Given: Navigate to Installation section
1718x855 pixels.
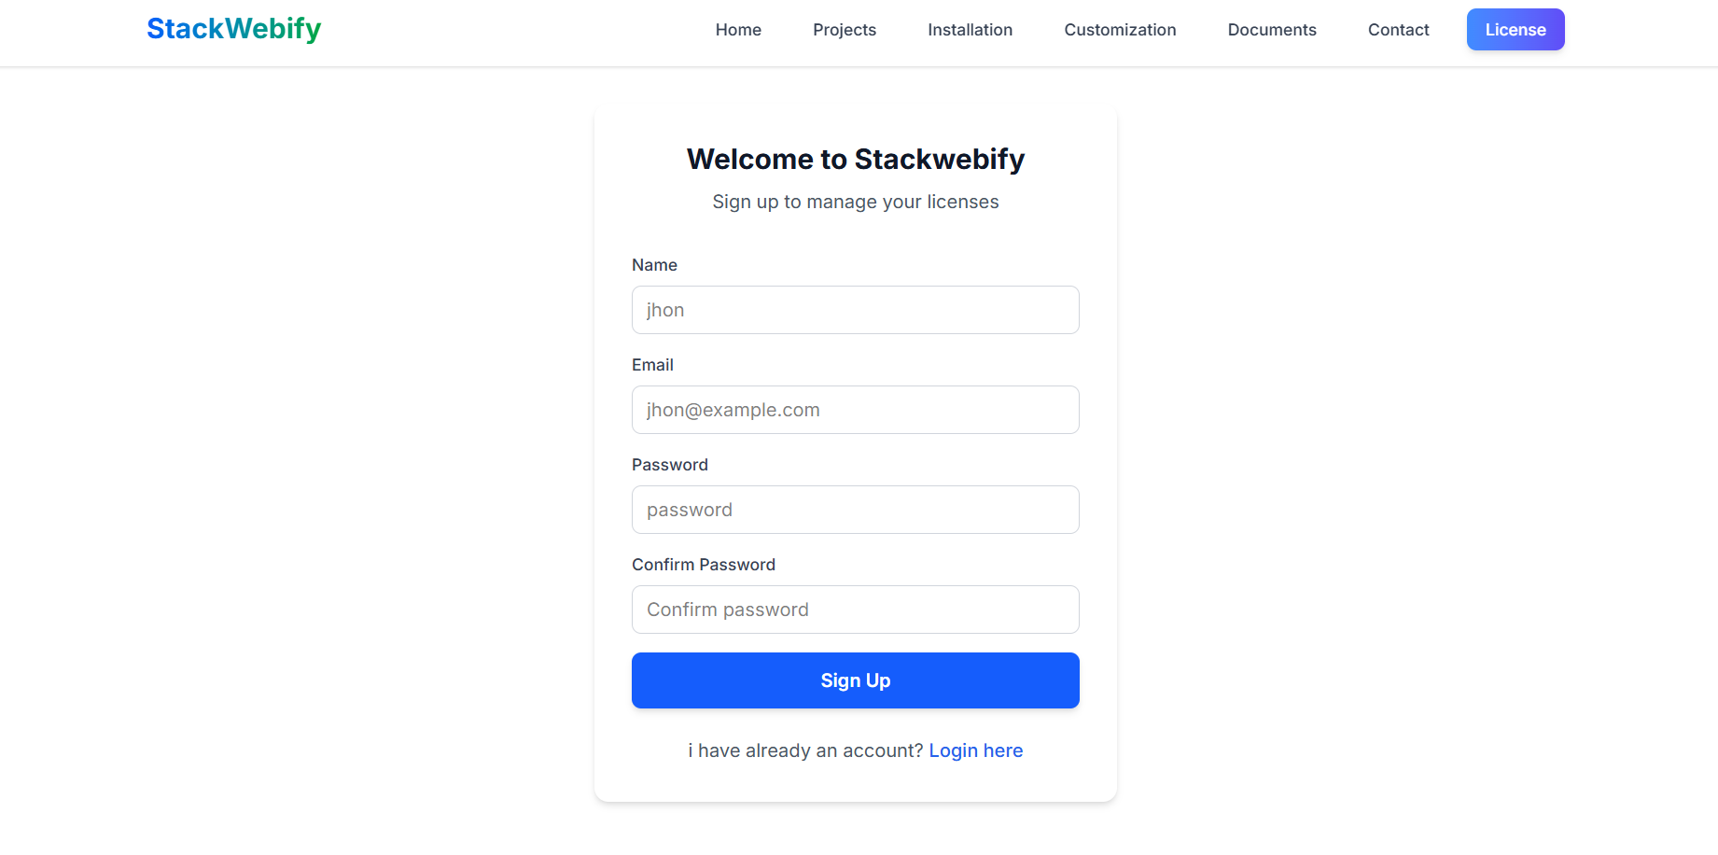Looking at the screenshot, I should pos(970,30).
